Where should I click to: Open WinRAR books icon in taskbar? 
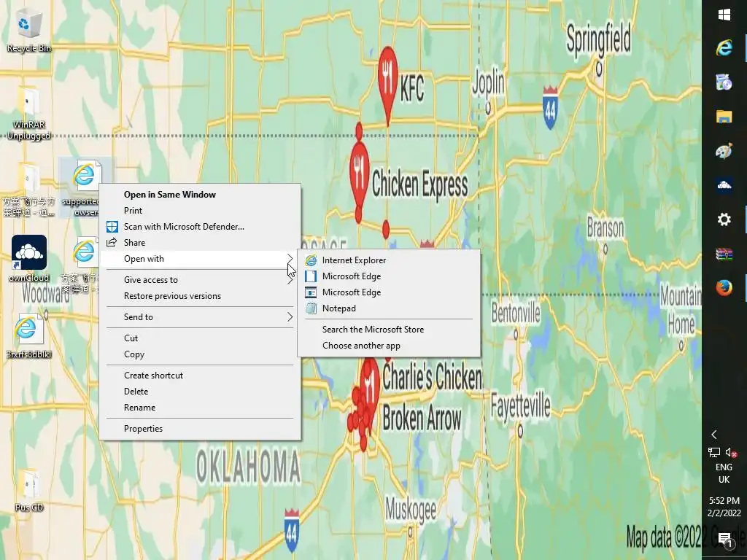tap(724, 254)
